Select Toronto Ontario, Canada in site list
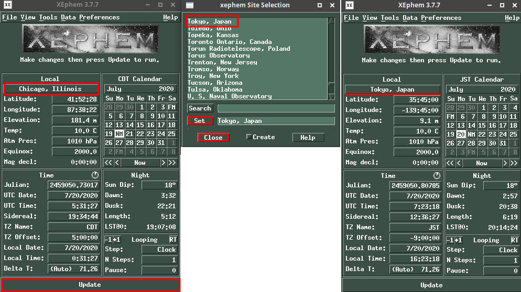This screenshot has height=292, width=521. [230, 42]
